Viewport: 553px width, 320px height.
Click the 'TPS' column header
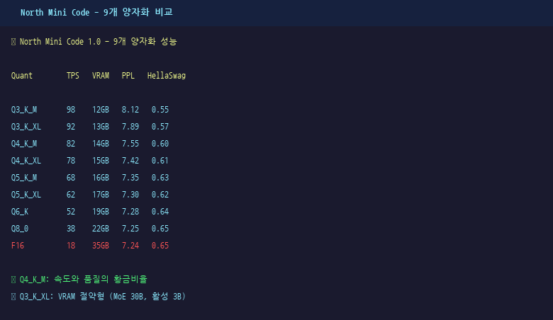(73, 76)
